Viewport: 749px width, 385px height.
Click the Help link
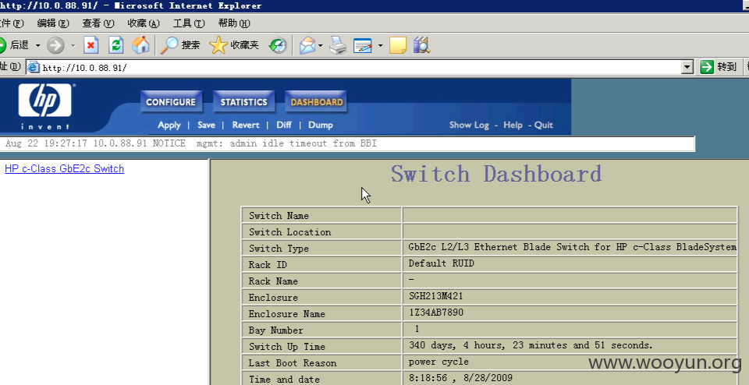click(513, 125)
